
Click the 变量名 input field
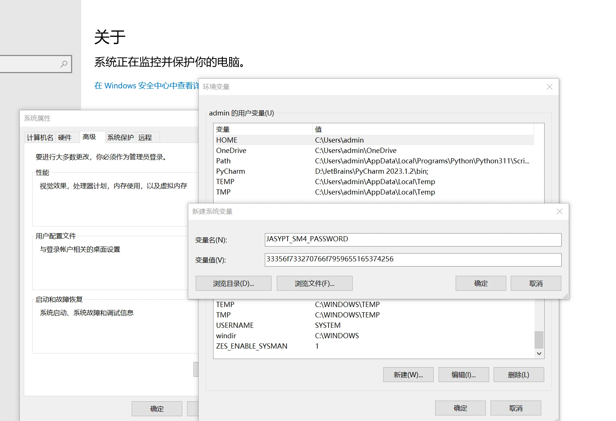[413, 239]
